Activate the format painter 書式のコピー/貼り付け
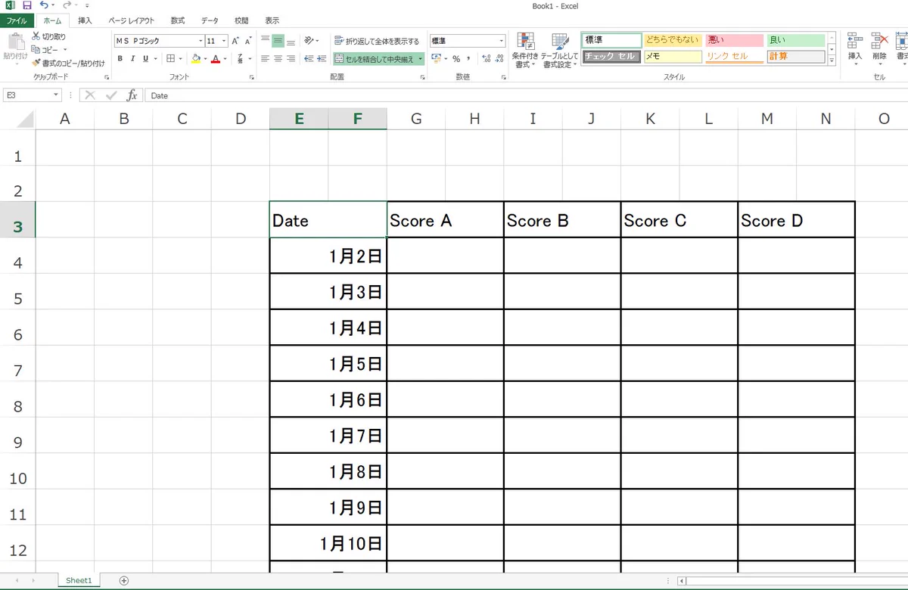The height and width of the screenshot is (590, 908). click(x=68, y=64)
